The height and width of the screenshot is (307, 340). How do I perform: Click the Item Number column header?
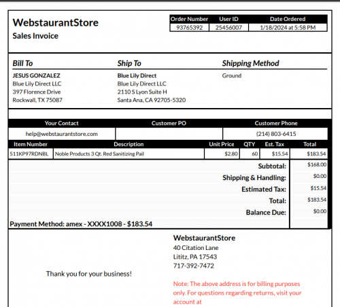[31, 144]
